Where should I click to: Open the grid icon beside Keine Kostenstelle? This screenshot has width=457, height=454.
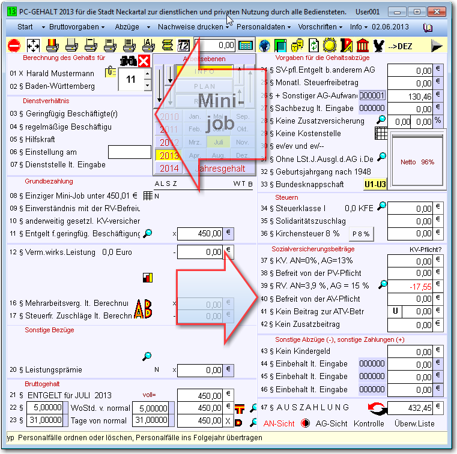(381, 133)
